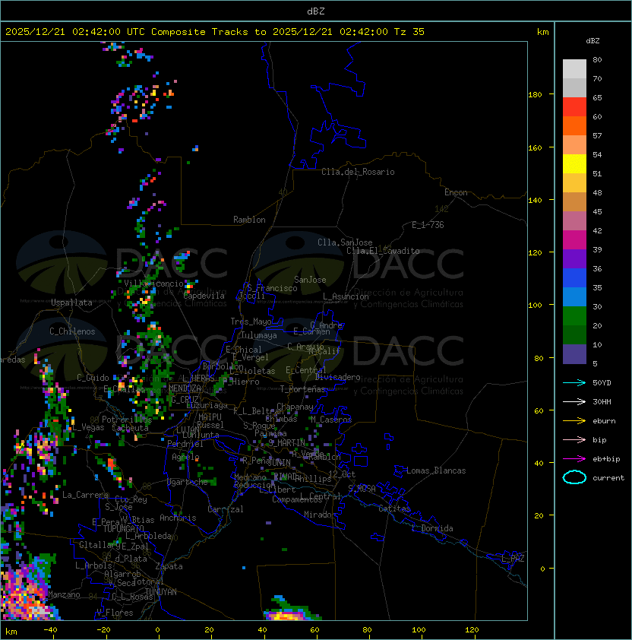Click the yellow eburn arrow legend icon

(574, 420)
